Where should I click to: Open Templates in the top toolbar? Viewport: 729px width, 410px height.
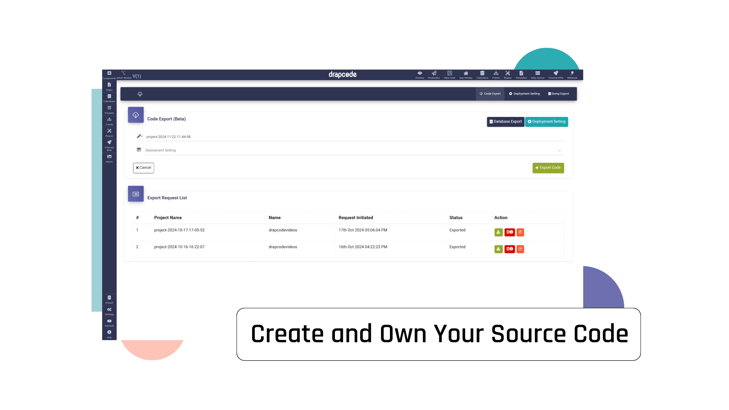521,74
